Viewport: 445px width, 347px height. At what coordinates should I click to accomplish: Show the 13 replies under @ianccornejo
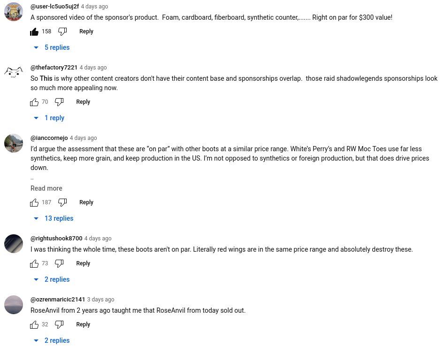(54, 218)
